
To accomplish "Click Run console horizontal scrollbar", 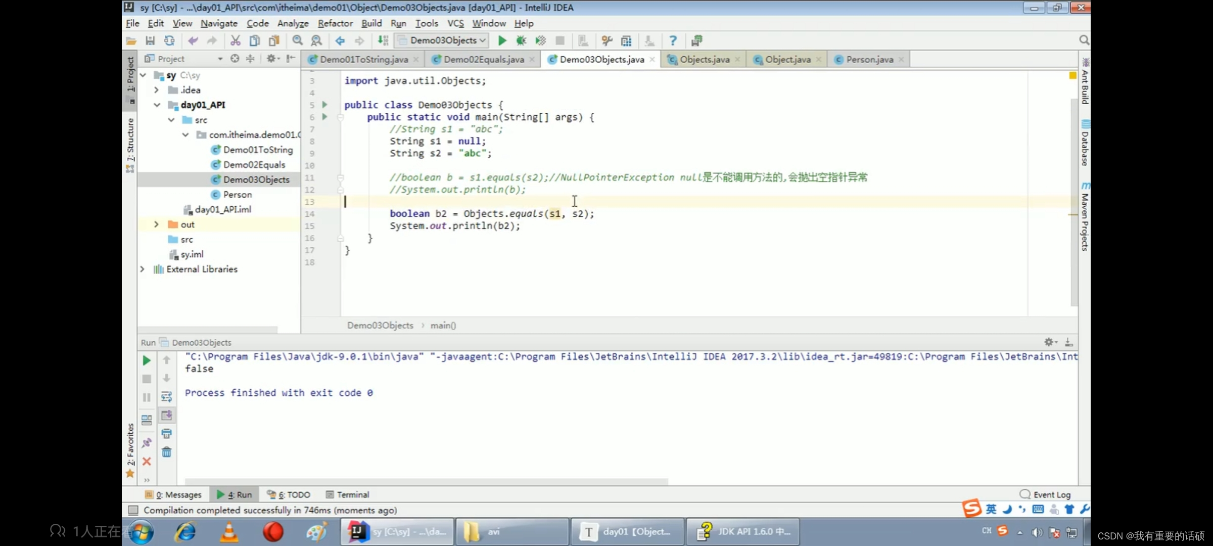I will (427, 481).
